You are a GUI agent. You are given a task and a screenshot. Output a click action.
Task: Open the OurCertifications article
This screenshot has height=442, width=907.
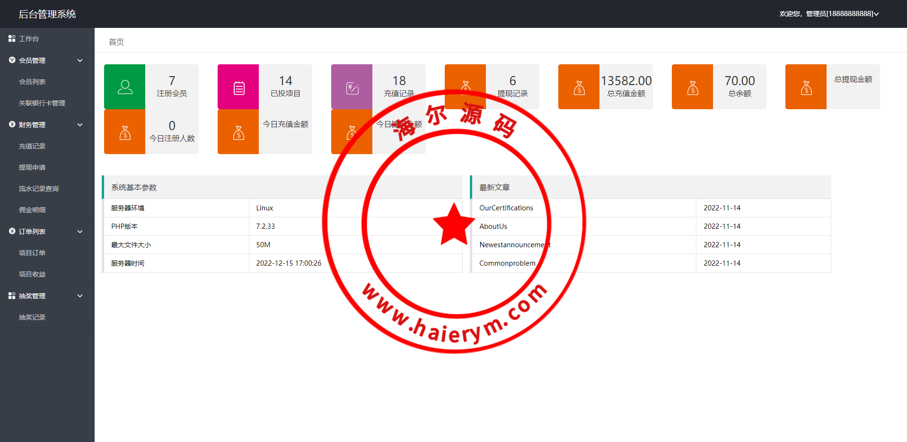[506, 208]
